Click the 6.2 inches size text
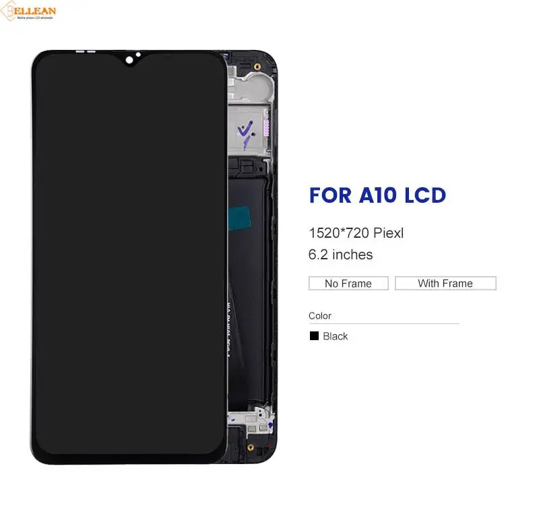The image size is (539, 520). point(340,255)
